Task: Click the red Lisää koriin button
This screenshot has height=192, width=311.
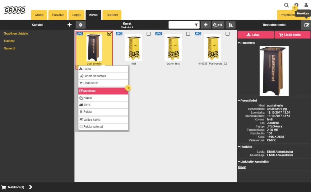Action: pyautogui.click(x=292, y=35)
